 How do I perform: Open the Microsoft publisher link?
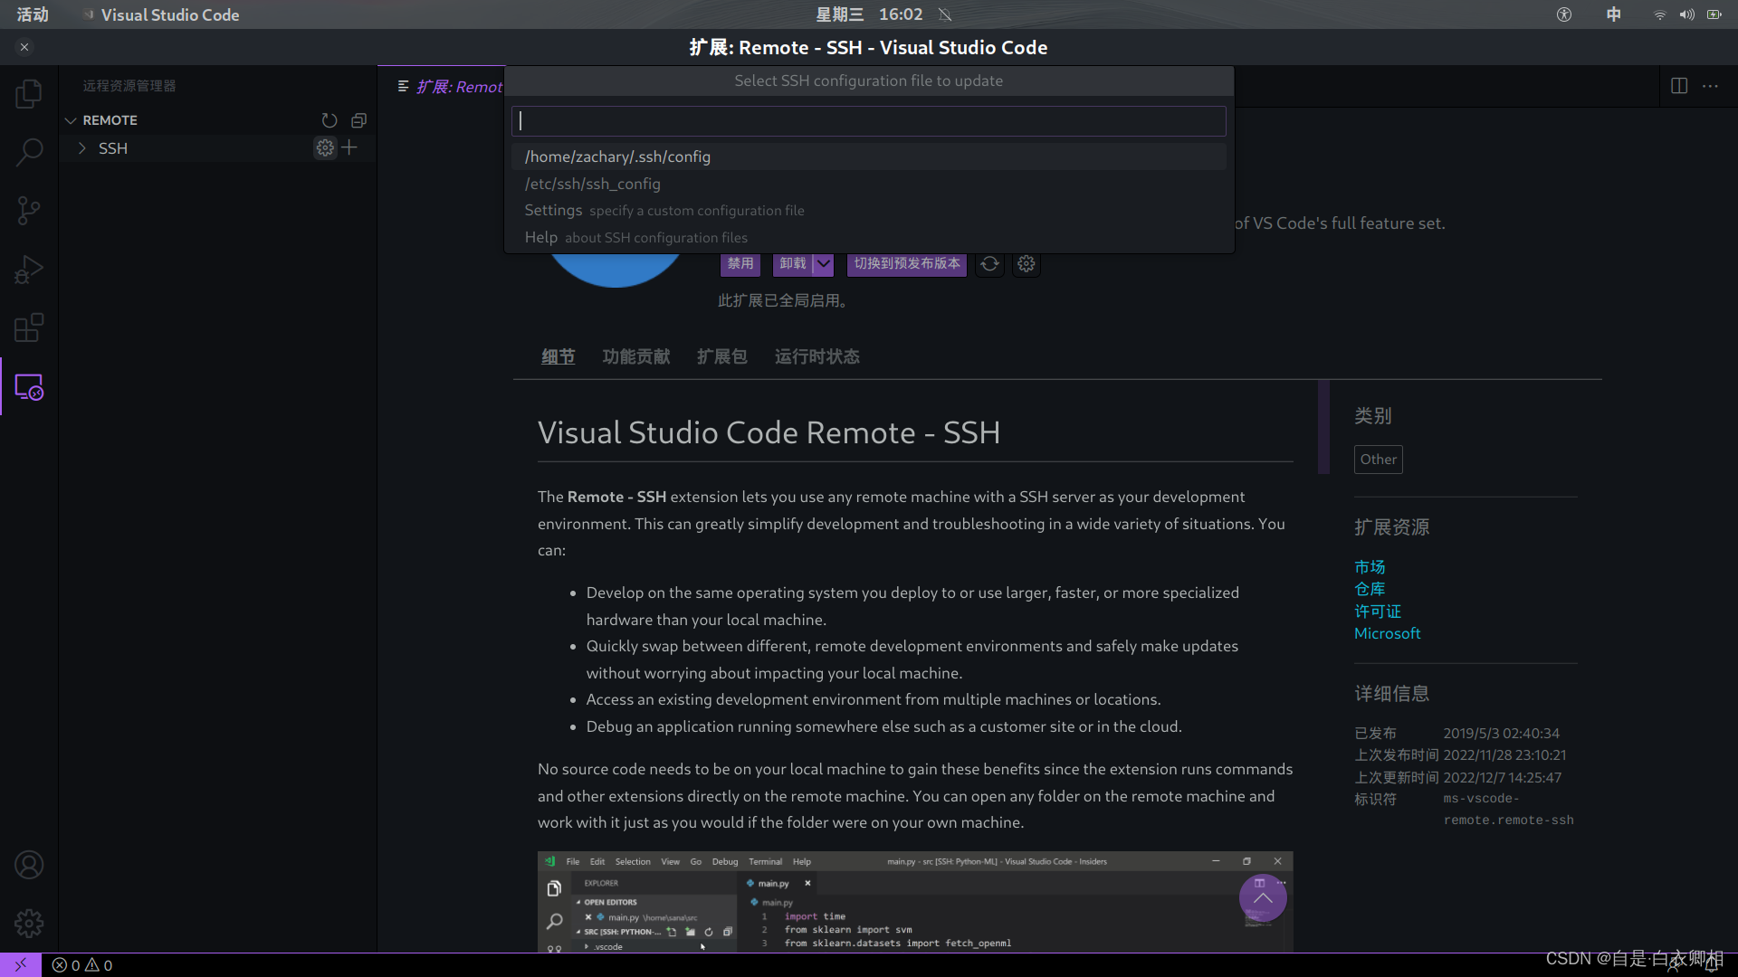click(x=1387, y=633)
